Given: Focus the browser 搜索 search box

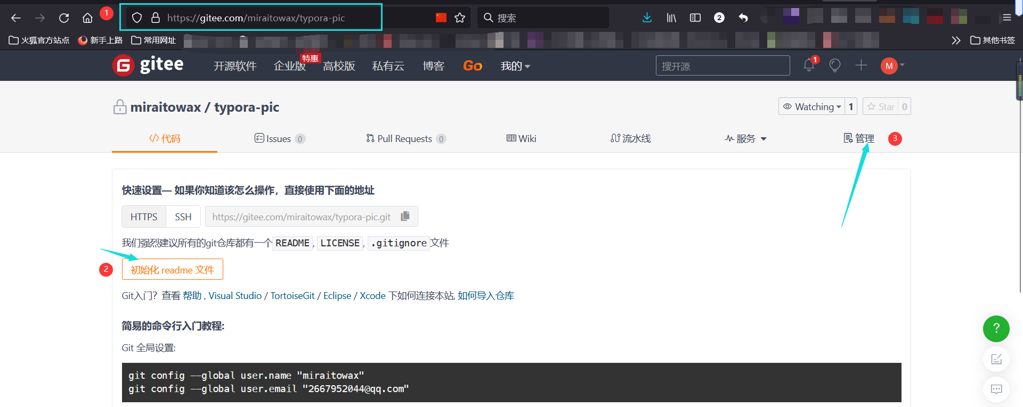Looking at the screenshot, I should 543,18.
